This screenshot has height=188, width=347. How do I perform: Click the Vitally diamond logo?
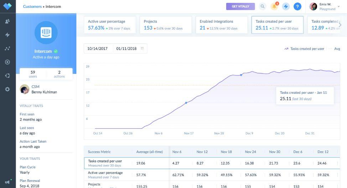click(x=7, y=6)
